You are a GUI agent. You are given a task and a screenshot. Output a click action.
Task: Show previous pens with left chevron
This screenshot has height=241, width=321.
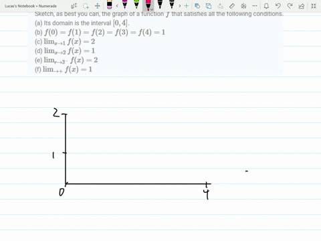[117, 6]
